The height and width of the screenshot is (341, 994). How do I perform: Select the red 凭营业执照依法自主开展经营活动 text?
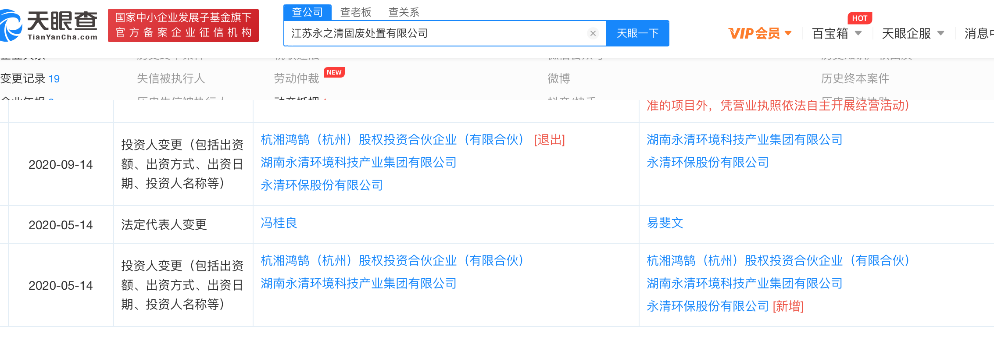point(815,106)
